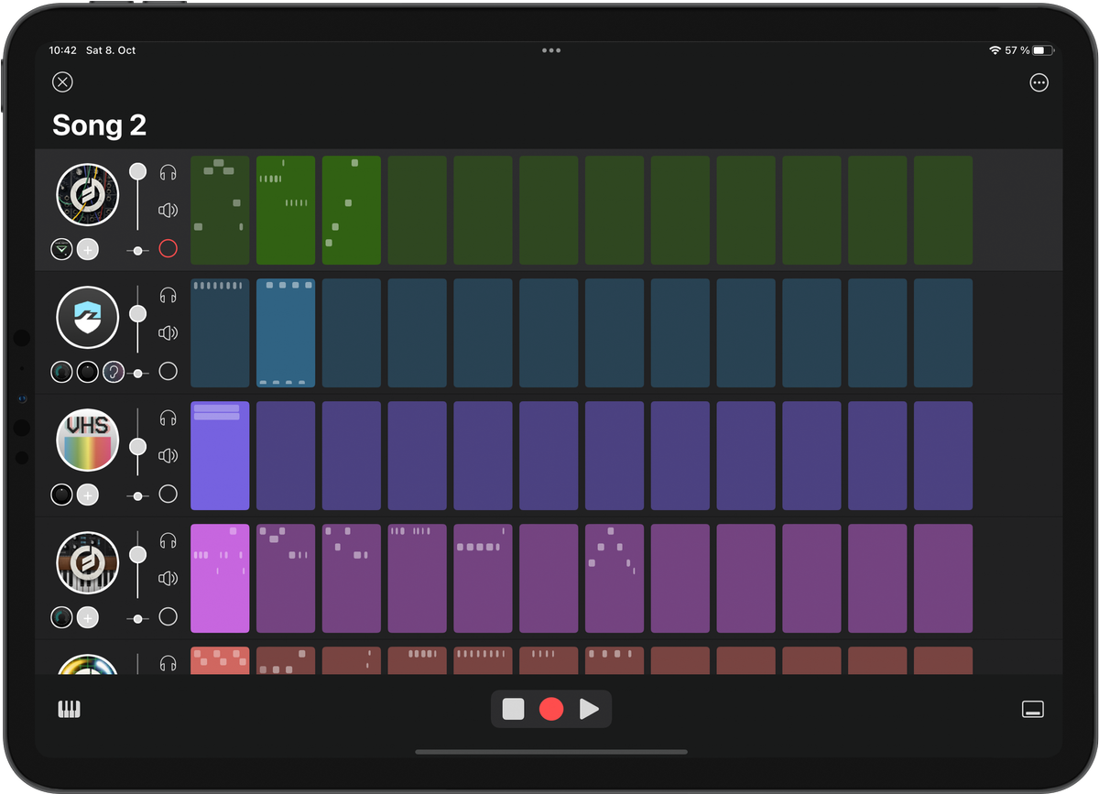This screenshot has width=1099, height=794.
Task: Click the leftmost knob icon under the shield track
Action: pos(60,371)
